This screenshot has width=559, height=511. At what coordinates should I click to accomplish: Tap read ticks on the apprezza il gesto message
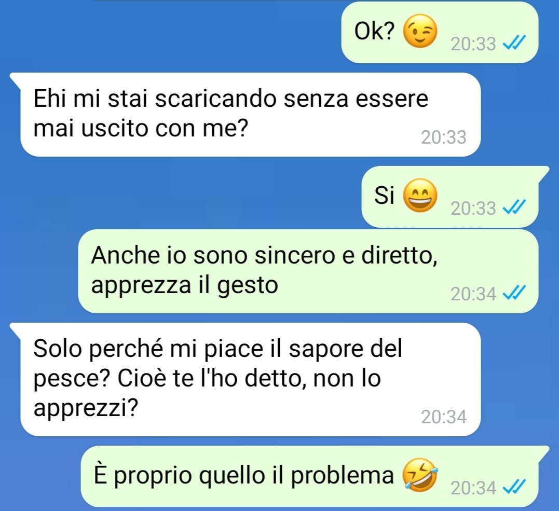(514, 293)
